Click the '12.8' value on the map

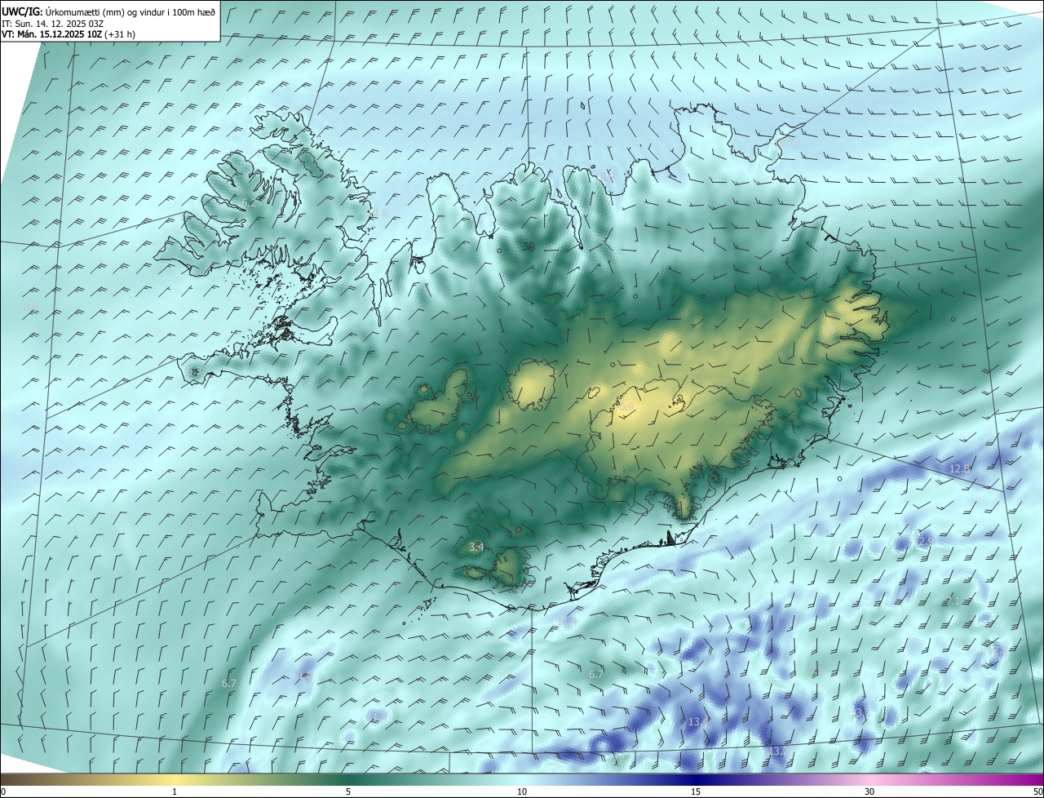960,468
